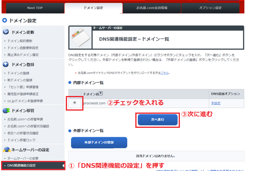Open the Navi TOP tab

coord(35,8)
